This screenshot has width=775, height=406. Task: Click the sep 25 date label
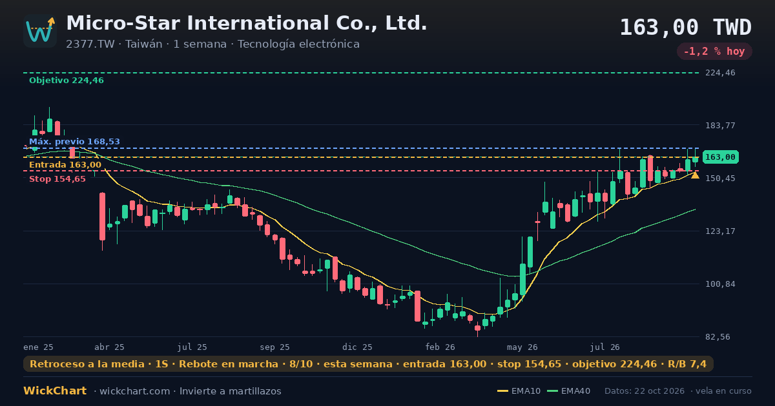pos(274,347)
